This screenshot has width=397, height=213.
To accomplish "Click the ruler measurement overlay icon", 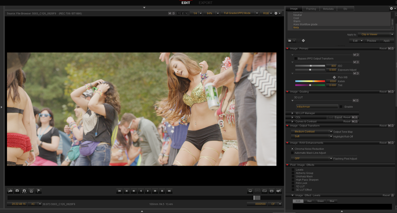I will (272, 191).
